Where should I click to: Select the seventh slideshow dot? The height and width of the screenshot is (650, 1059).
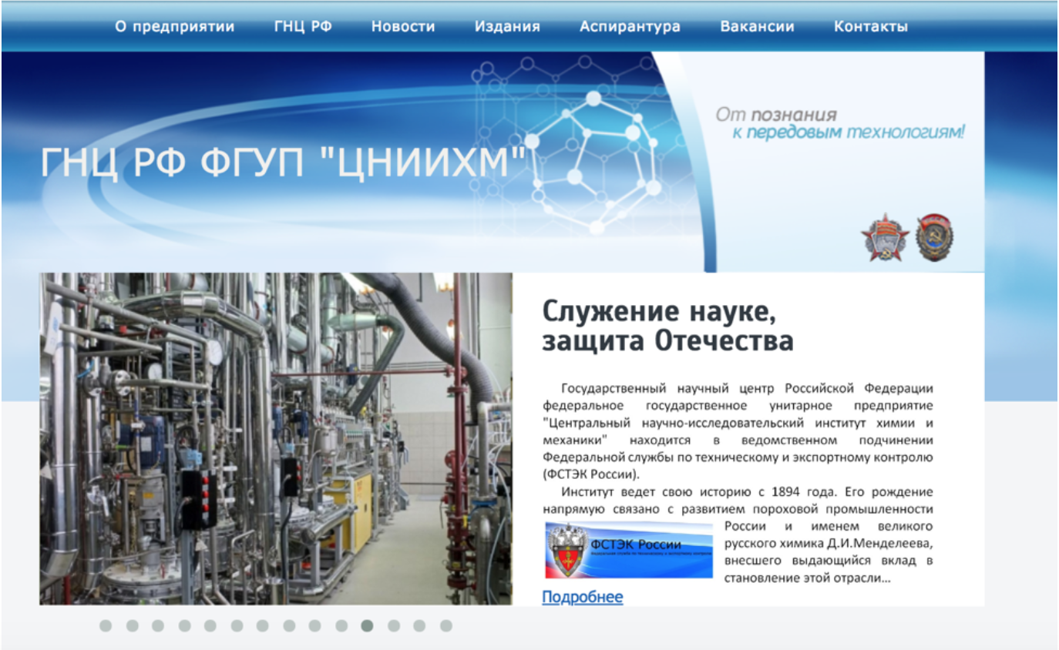[x=263, y=626]
